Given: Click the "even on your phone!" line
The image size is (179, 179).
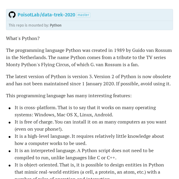Looking at the screenshot, I should tap(38, 129).
